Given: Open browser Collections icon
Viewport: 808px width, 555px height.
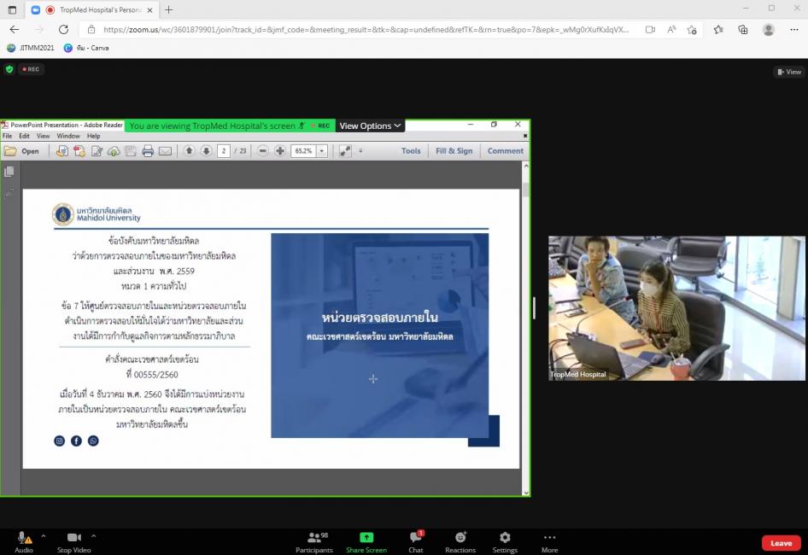Looking at the screenshot, I should coord(743,29).
